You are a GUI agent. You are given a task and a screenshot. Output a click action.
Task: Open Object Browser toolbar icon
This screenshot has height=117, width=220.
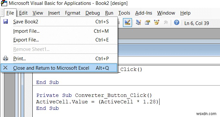[x=157, y=22]
